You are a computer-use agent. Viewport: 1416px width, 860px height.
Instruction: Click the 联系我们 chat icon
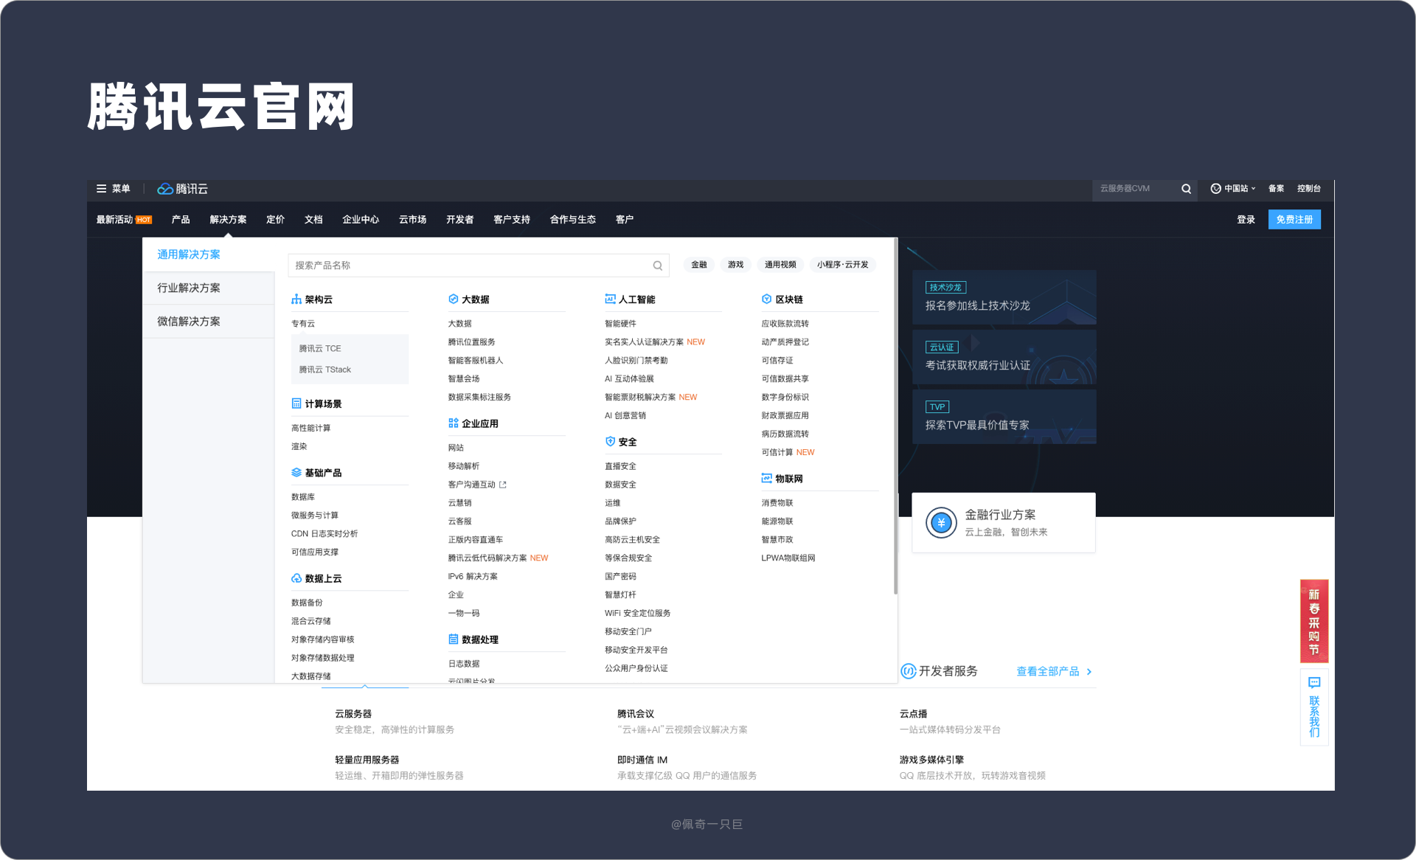coord(1314,683)
